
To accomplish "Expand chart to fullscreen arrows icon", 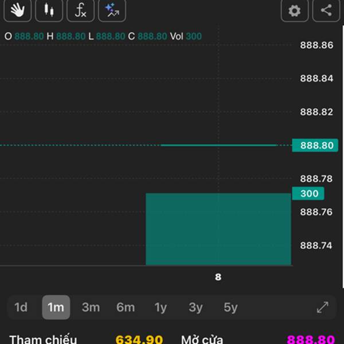I will point(323,307).
